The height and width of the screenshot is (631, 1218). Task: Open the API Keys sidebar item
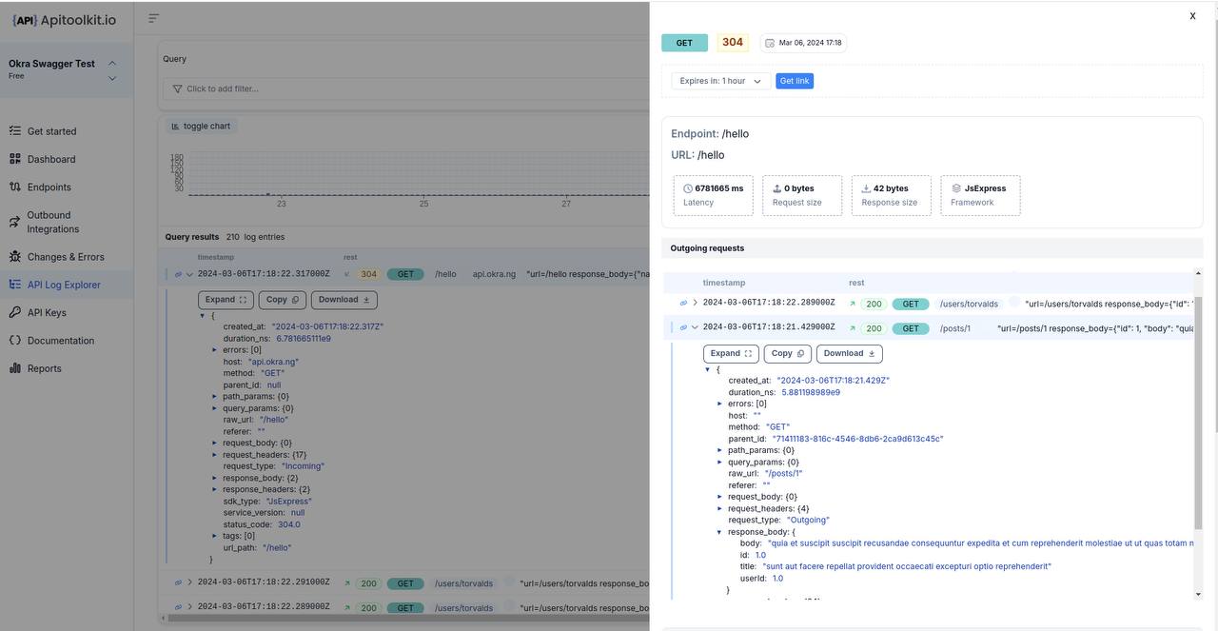click(x=47, y=312)
